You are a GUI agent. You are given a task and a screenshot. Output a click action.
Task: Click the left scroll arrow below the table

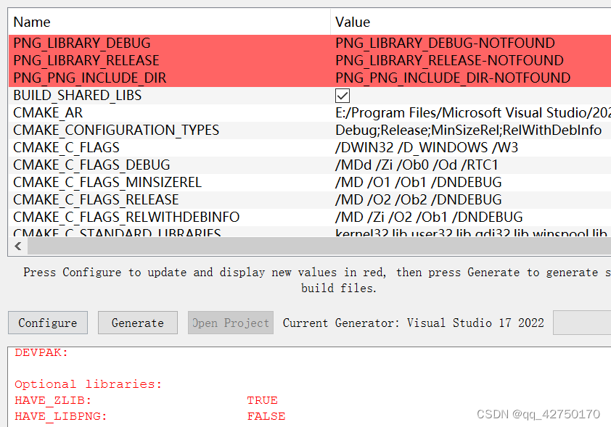point(17,247)
